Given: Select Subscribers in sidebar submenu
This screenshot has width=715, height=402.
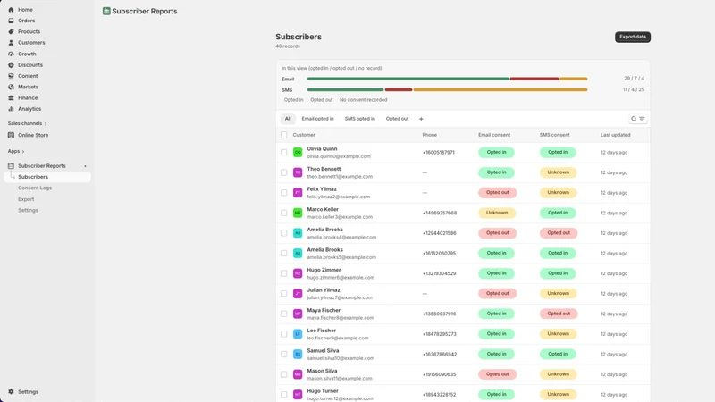Looking at the screenshot, I should click(47, 177).
